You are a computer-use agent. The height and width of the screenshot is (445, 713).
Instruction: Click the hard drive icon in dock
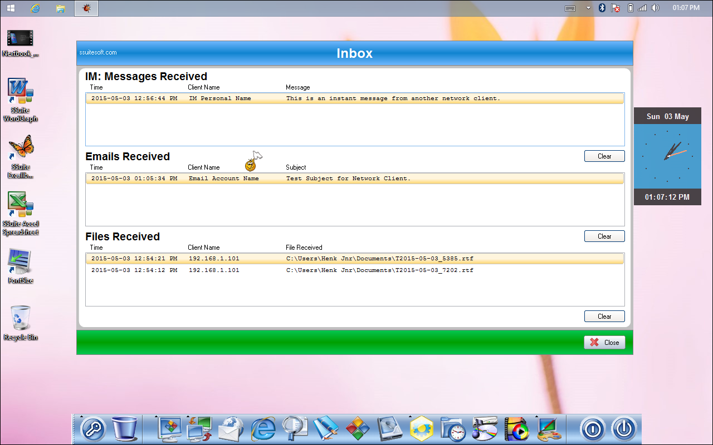[x=390, y=429]
